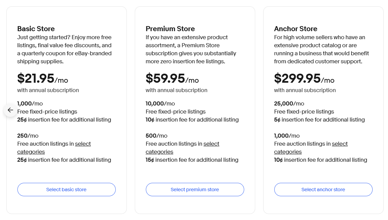This screenshot has width=388, height=220.
Task: Click the Premium Store heading
Action: point(170,29)
